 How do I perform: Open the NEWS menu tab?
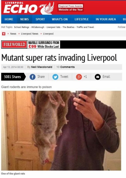tap(24, 19)
